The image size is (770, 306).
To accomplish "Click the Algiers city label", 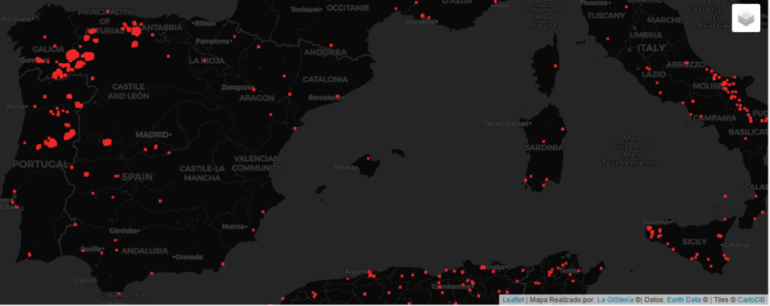I will [x=356, y=271].
